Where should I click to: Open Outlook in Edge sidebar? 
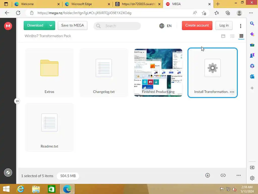click(252, 77)
